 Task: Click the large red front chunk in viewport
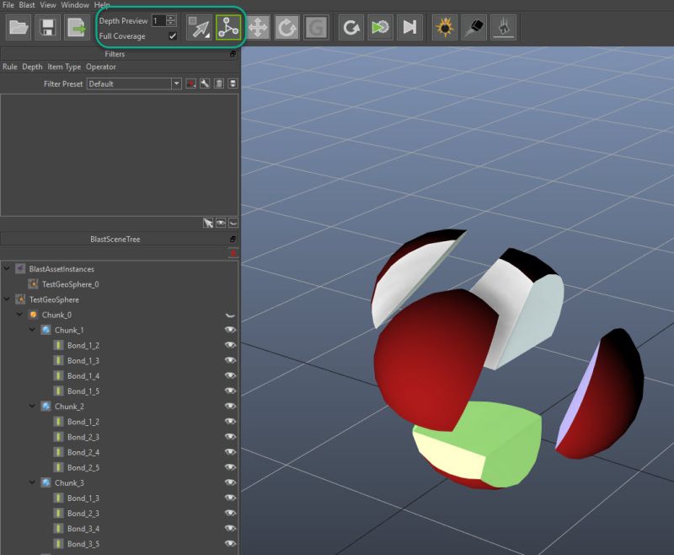click(430, 361)
